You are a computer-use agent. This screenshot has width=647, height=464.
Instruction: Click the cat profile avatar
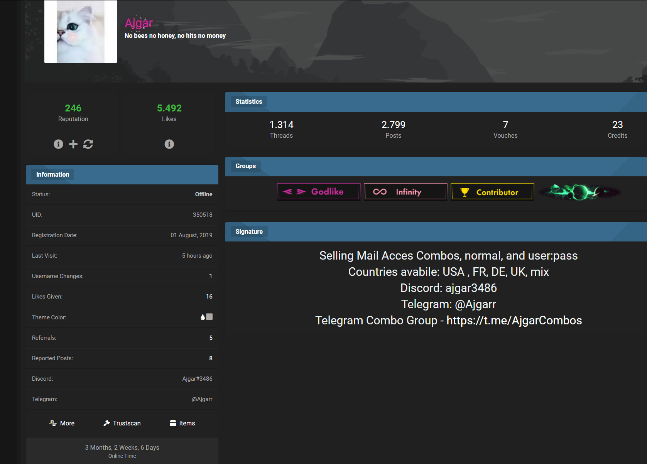[x=81, y=32]
